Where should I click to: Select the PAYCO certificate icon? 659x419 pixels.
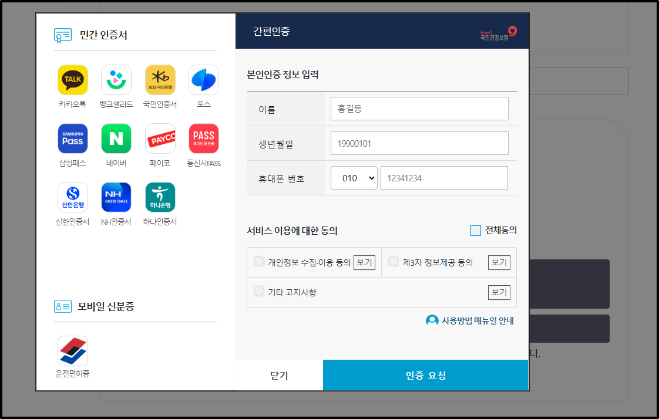pos(160,138)
